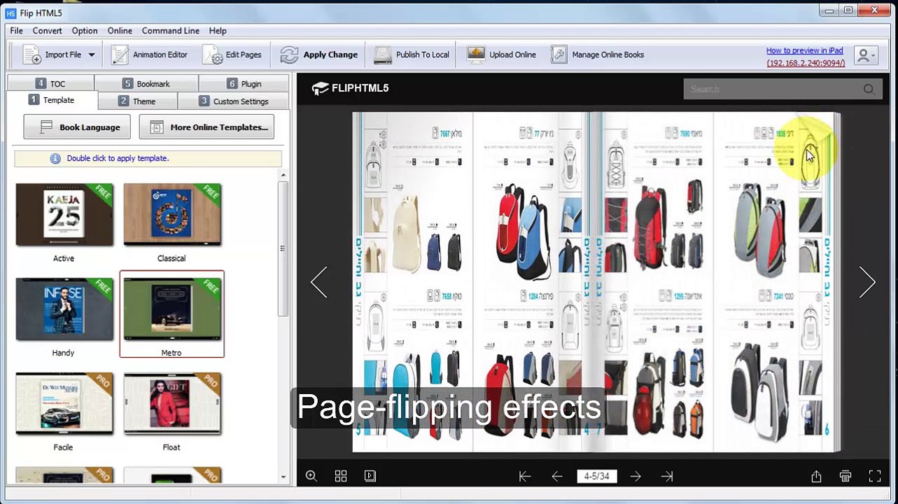
Task: Select the Float template thumbnail
Action: 172,404
